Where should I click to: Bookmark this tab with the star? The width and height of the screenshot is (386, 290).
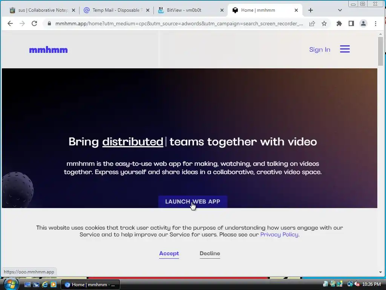click(324, 23)
